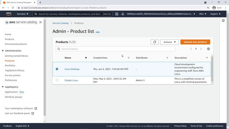Open the English (US) language selector
The height and width of the screenshot is (129, 229).
pos(23,126)
